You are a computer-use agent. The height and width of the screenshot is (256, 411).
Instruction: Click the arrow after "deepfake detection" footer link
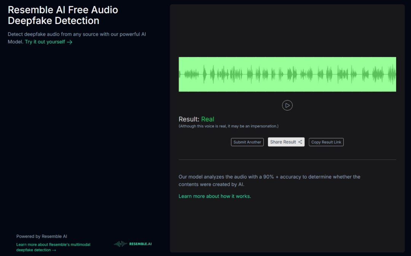[x=54, y=250]
